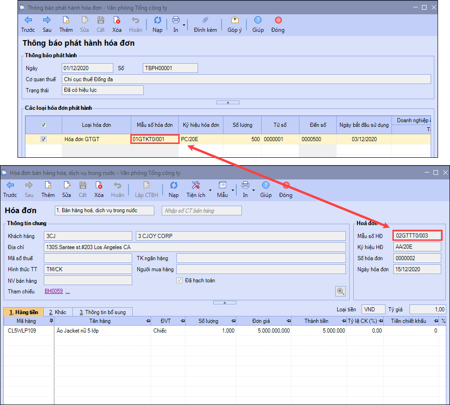Image resolution: width=450 pixels, height=405 pixels.
Task: Click Hoãn in Thông báo phát hành toolbar
Action: (x=135, y=24)
